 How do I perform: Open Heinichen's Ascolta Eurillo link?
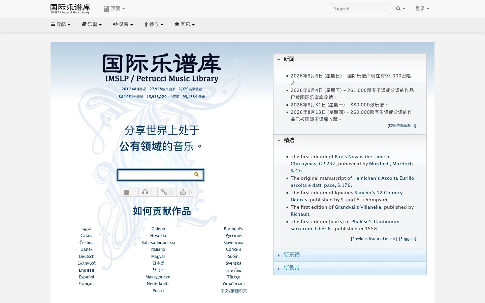pos(352,182)
